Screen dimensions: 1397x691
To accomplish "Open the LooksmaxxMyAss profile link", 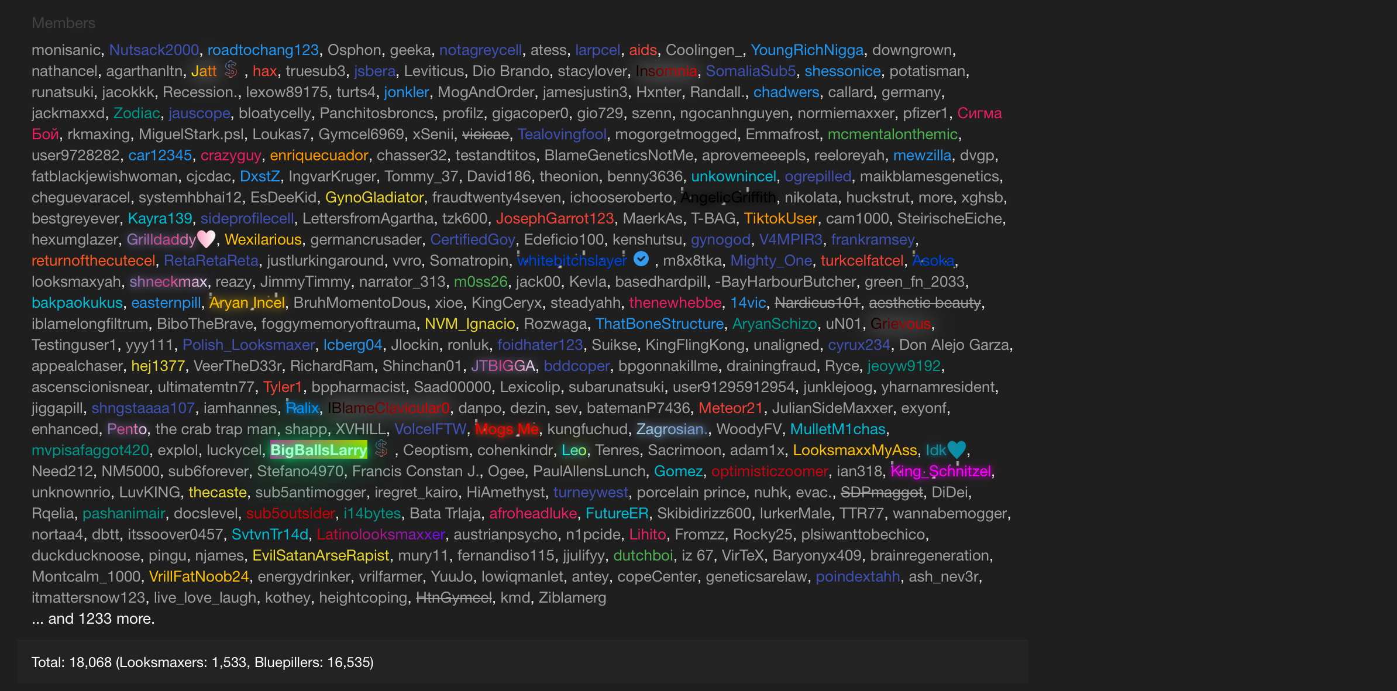I will pyautogui.click(x=855, y=450).
